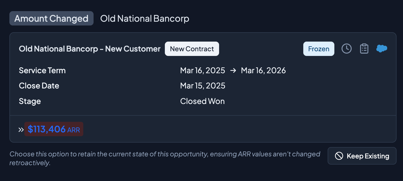Click the Old National Bancorp heading

tap(145, 18)
